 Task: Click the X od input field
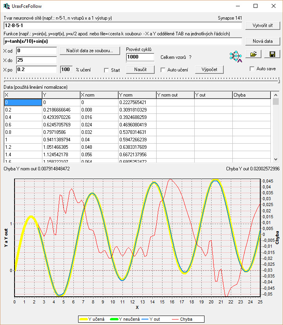(x=37, y=51)
